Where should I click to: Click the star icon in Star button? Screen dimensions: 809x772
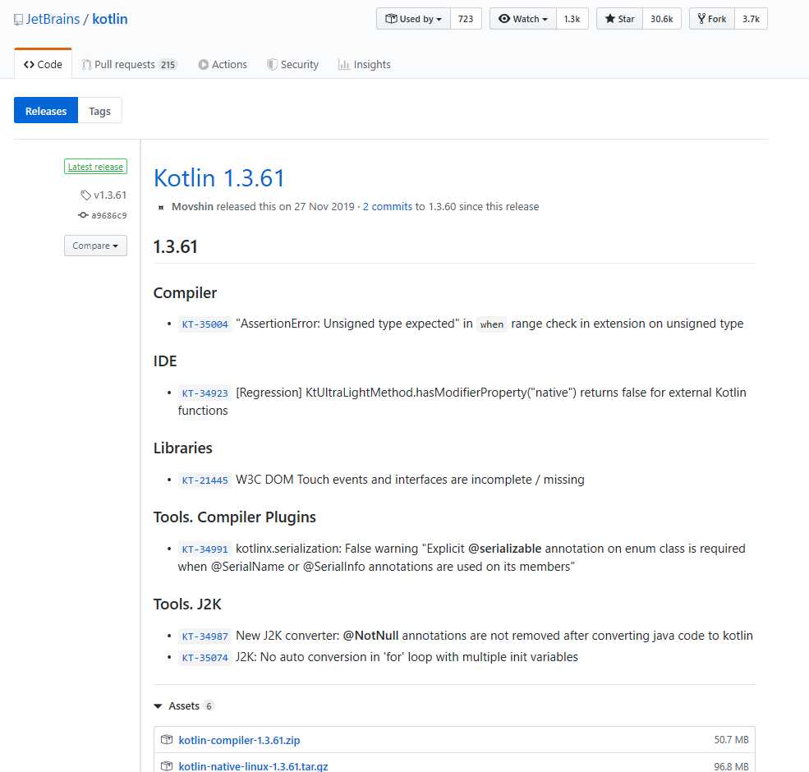coord(610,19)
